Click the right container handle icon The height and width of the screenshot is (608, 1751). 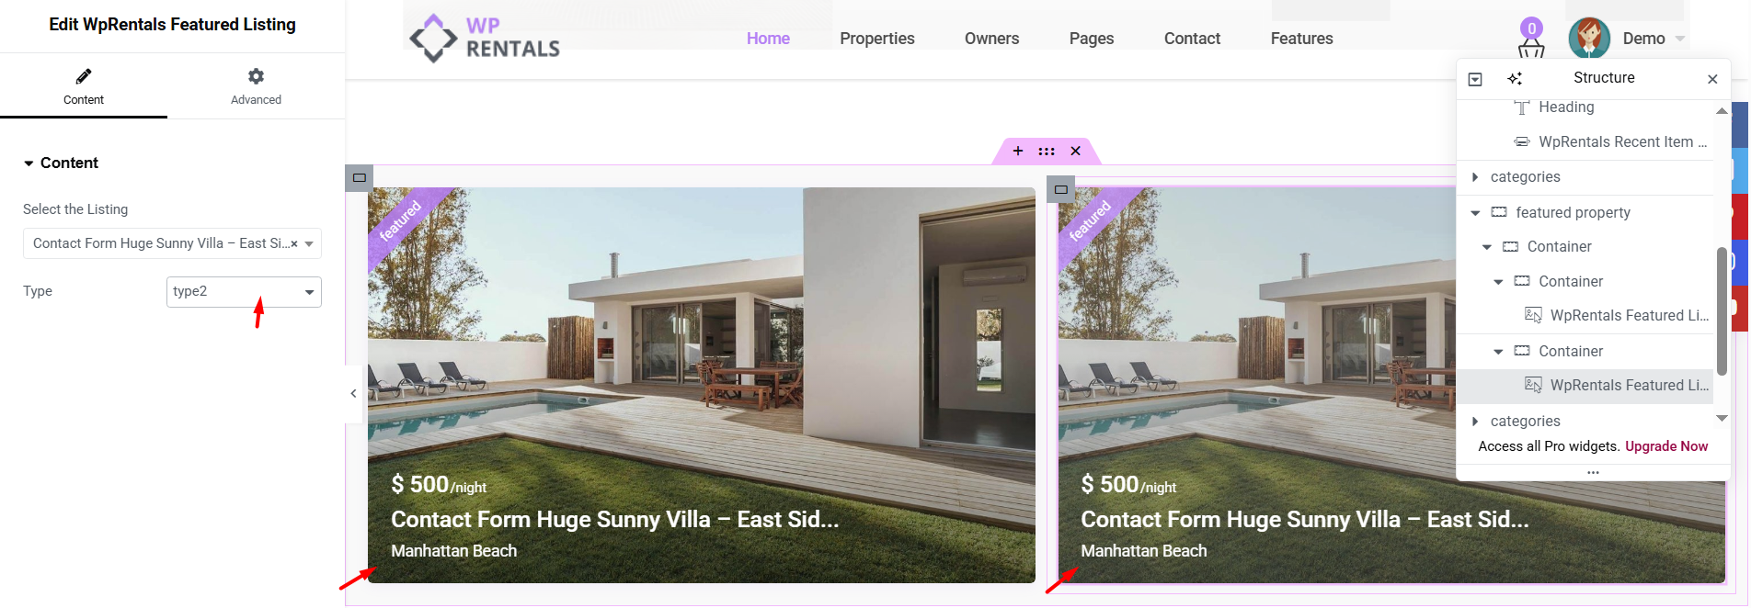(x=1060, y=189)
